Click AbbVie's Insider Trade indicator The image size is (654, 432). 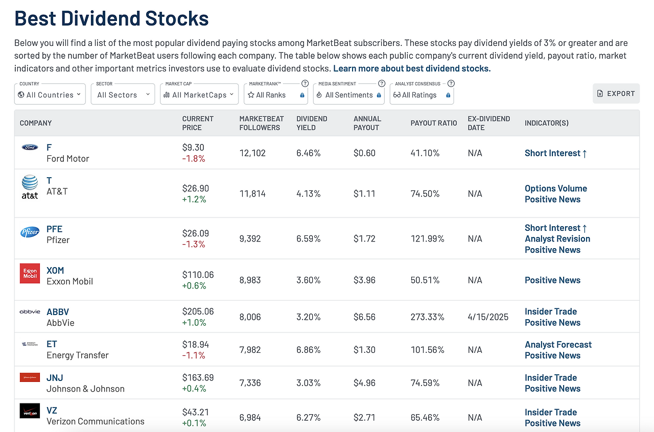point(551,311)
